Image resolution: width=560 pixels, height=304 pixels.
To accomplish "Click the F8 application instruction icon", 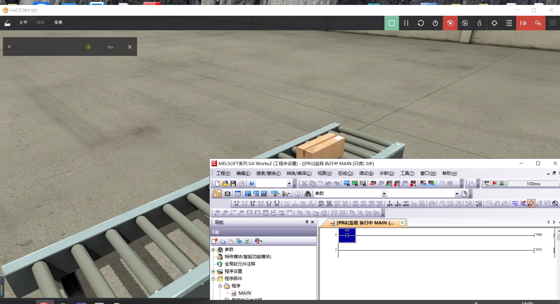I will pyautogui.click(x=277, y=203).
